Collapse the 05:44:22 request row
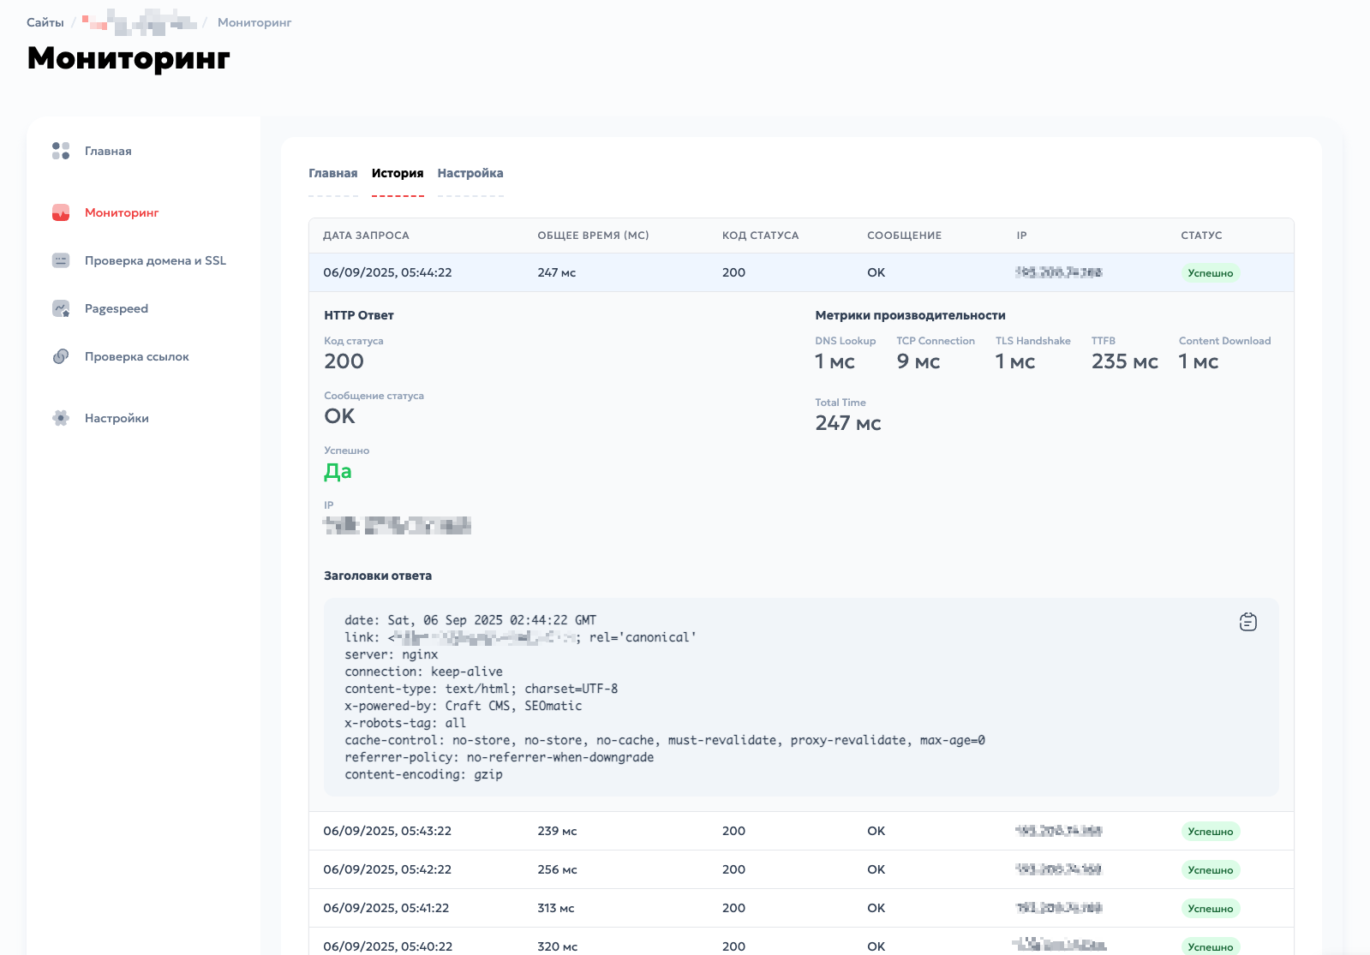1370x955 pixels. [801, 272]
